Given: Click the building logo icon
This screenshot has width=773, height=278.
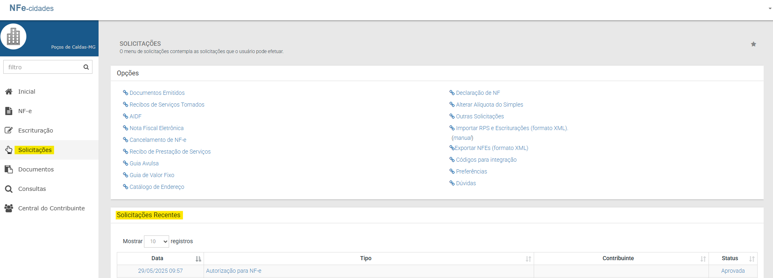Looking at the screenshot, I should [x=13, y=36].
